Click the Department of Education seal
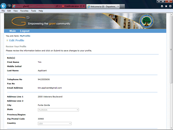 pos(147,21)
